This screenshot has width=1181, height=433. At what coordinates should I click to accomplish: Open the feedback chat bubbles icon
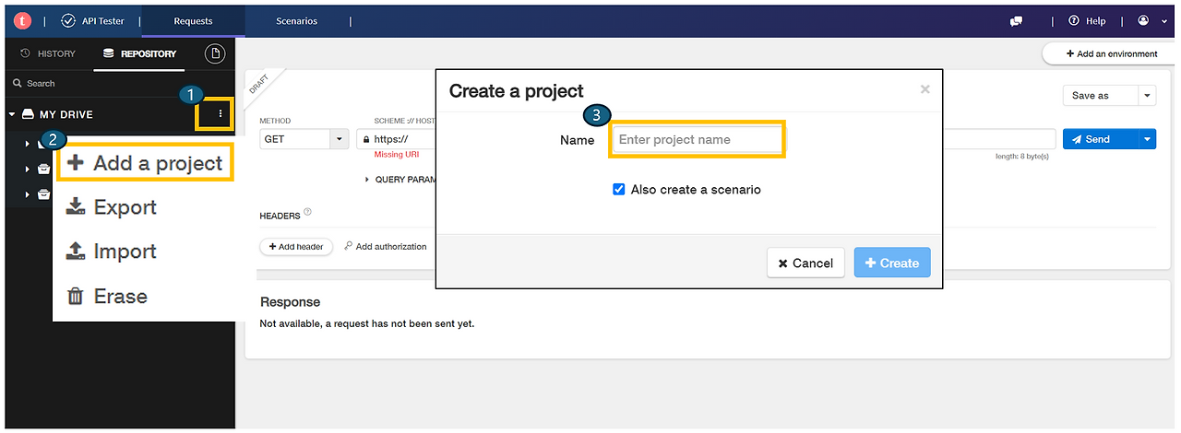tap(1017, 21)
